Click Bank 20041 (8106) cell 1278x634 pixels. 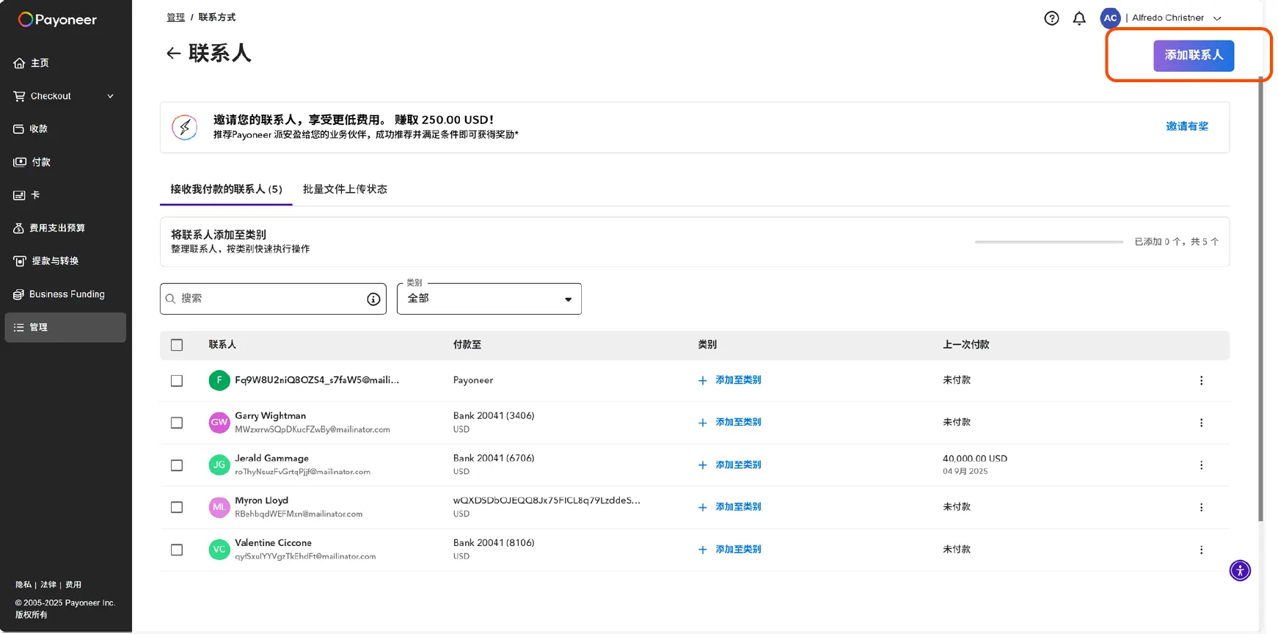coord(494,543)
